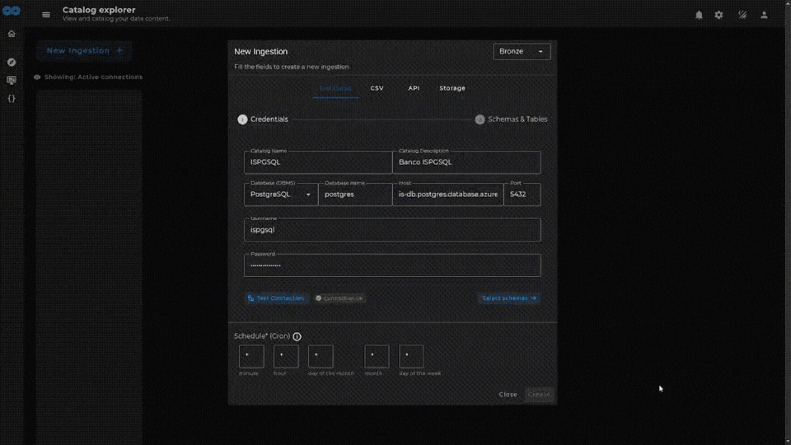The height and width of the screenshot is (445, 791).
Task: Open the hamburger navigation menu
Action: [46, 15]
